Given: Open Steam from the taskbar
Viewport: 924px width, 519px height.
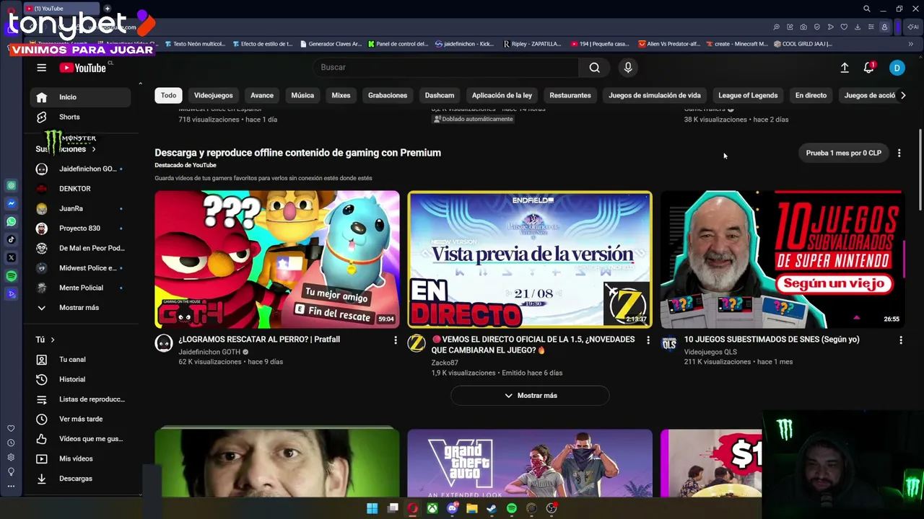Looking at the screenshot, I should (492, 508).
